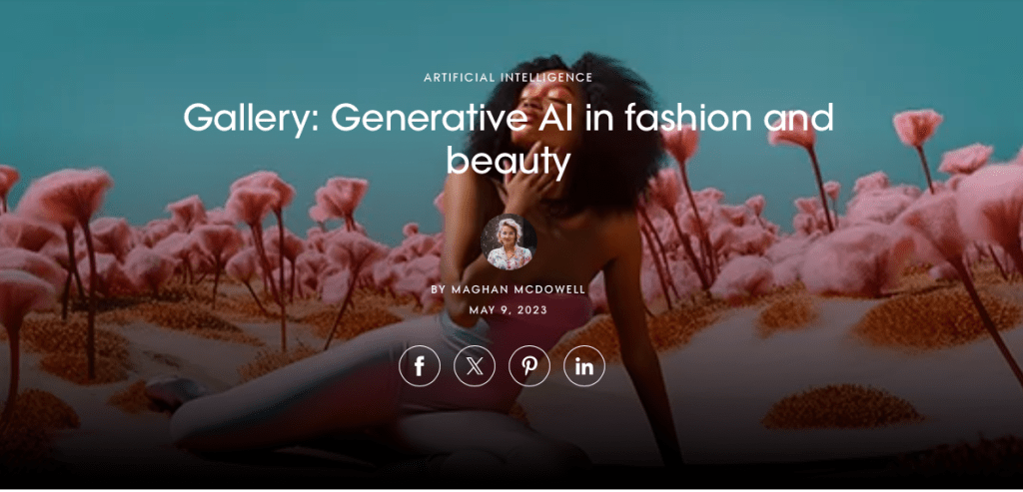The height and width of the screenshot is (492, 1023).
Task: Click the tall pink flower at far right
Action: tap(918, 127)
